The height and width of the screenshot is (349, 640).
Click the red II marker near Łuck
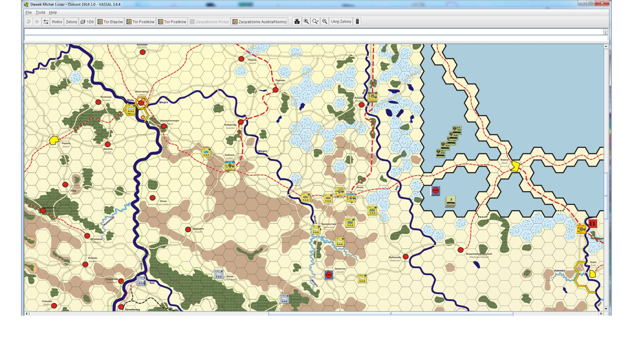(x=593, y=224)
